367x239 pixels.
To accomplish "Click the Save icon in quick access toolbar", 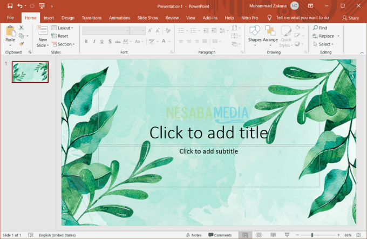I will (10, 6).
